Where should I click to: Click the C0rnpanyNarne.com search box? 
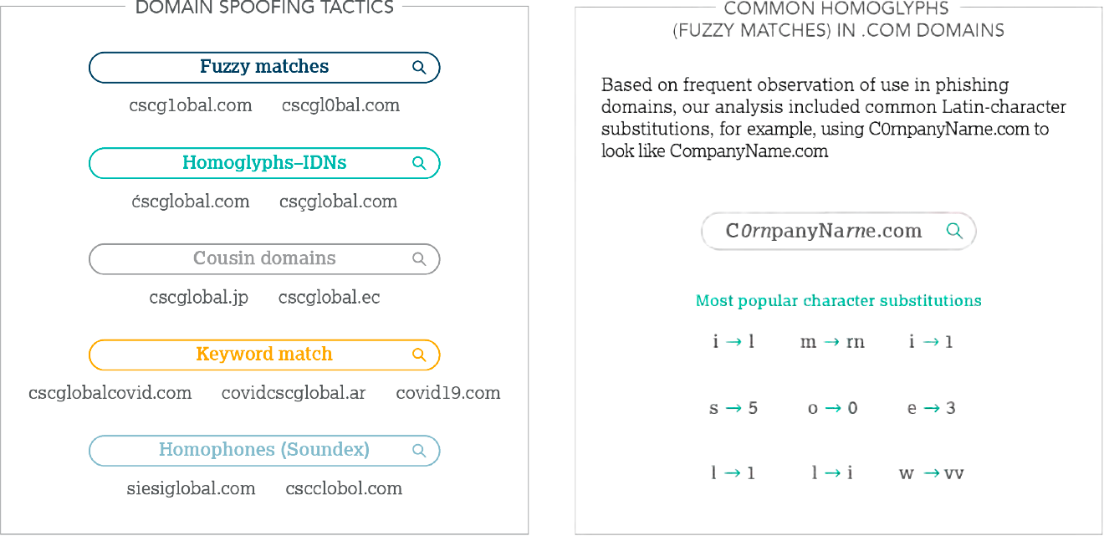[839, 231]
